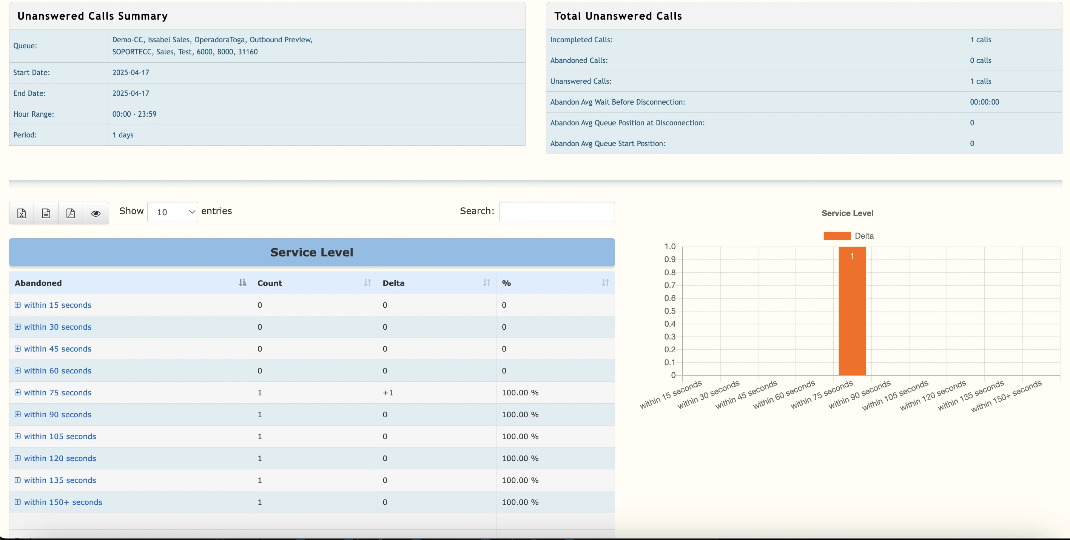Export the table to Excel

[21, 213]
